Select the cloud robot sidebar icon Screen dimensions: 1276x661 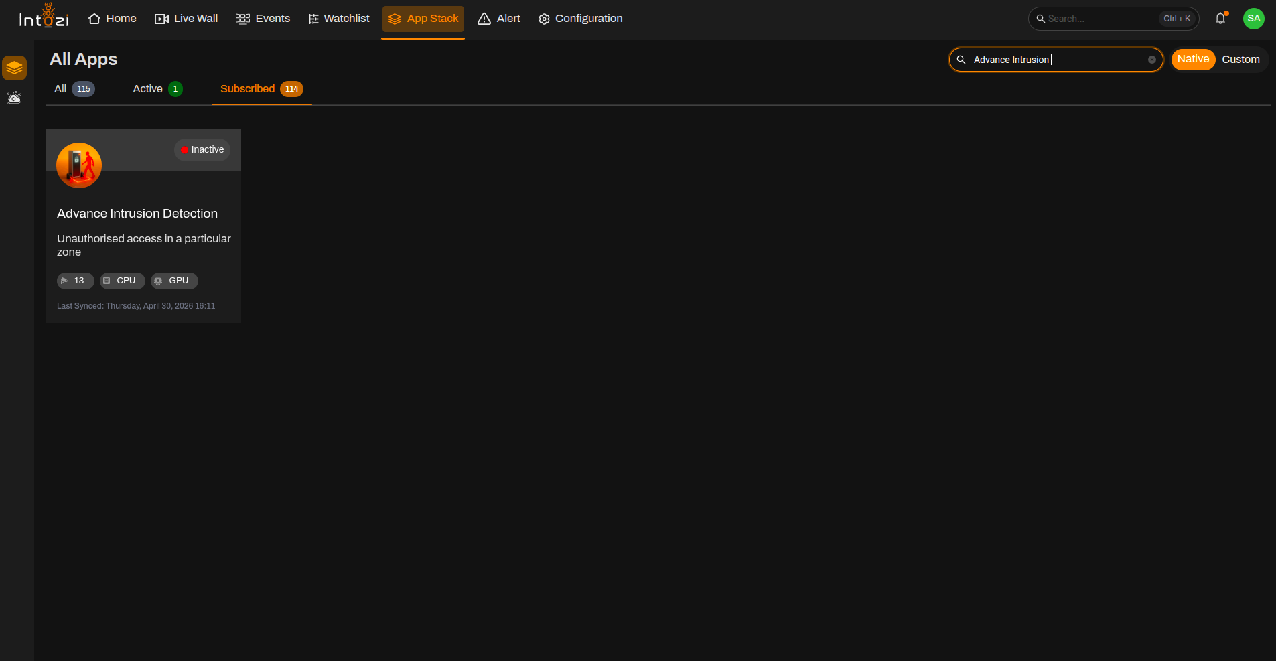coord(14,98)
